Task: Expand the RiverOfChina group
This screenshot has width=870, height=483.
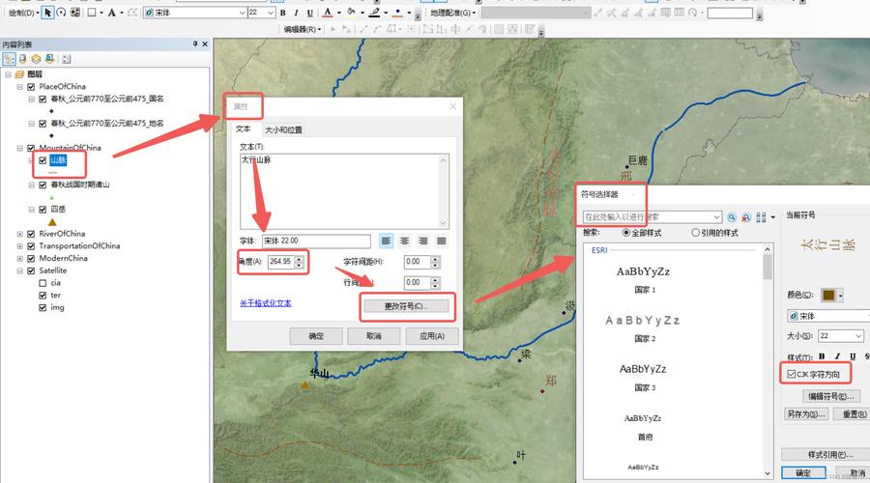Action: tap(20, 234)
